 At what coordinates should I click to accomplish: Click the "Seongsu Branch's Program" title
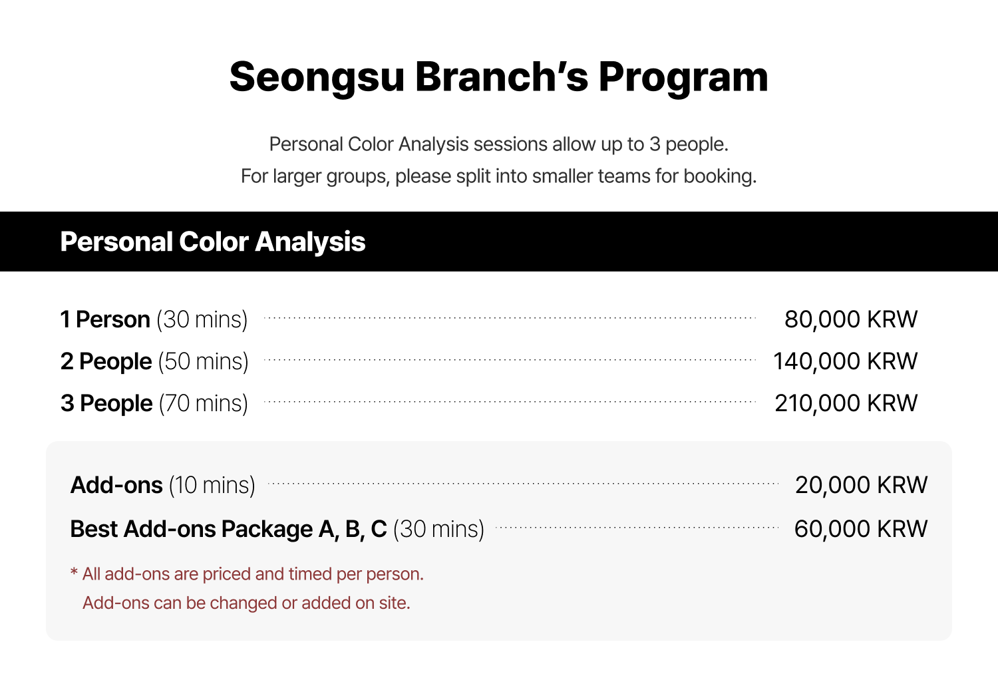pos(498,77)
